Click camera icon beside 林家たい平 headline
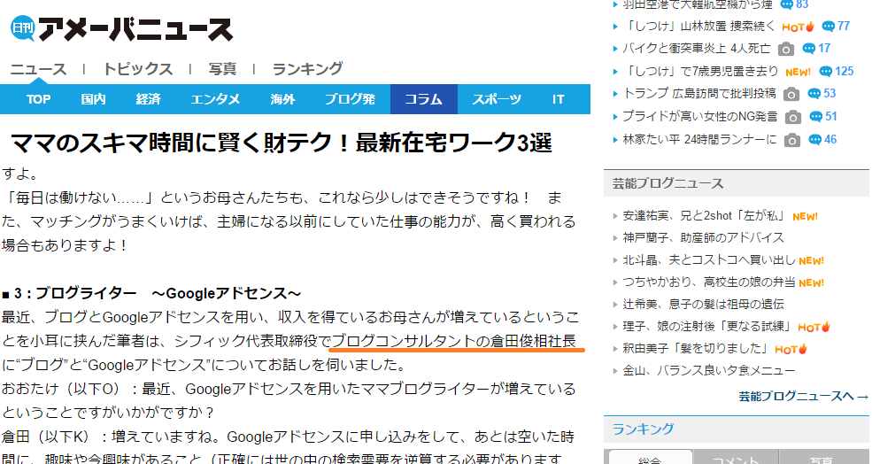Viewport: 872px width, 464px height. 792,140
